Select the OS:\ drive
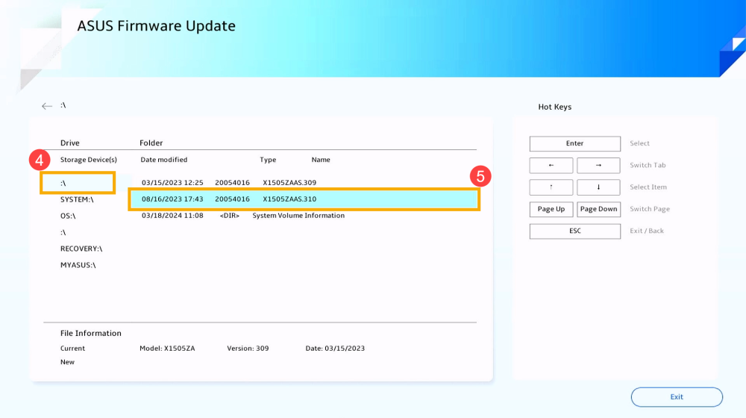This screenshot has width=746, height=418. coord(68,216)
